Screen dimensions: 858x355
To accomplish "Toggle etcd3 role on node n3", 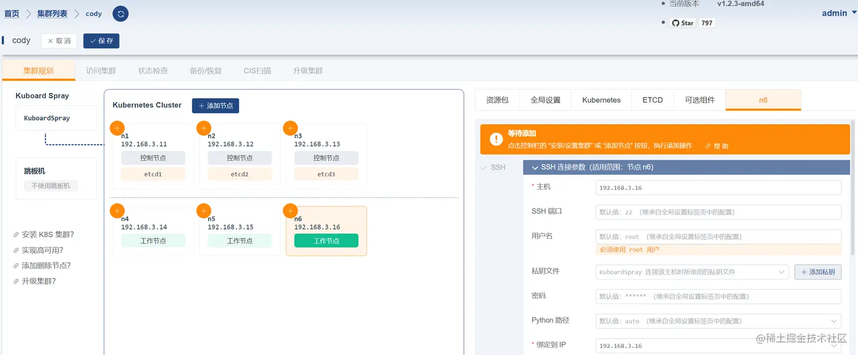I will click(x=326, y=174).
